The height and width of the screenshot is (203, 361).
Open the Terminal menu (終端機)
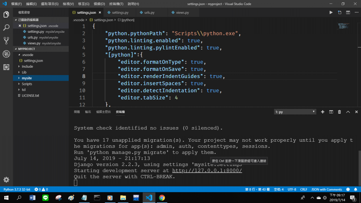click(116, 4)
